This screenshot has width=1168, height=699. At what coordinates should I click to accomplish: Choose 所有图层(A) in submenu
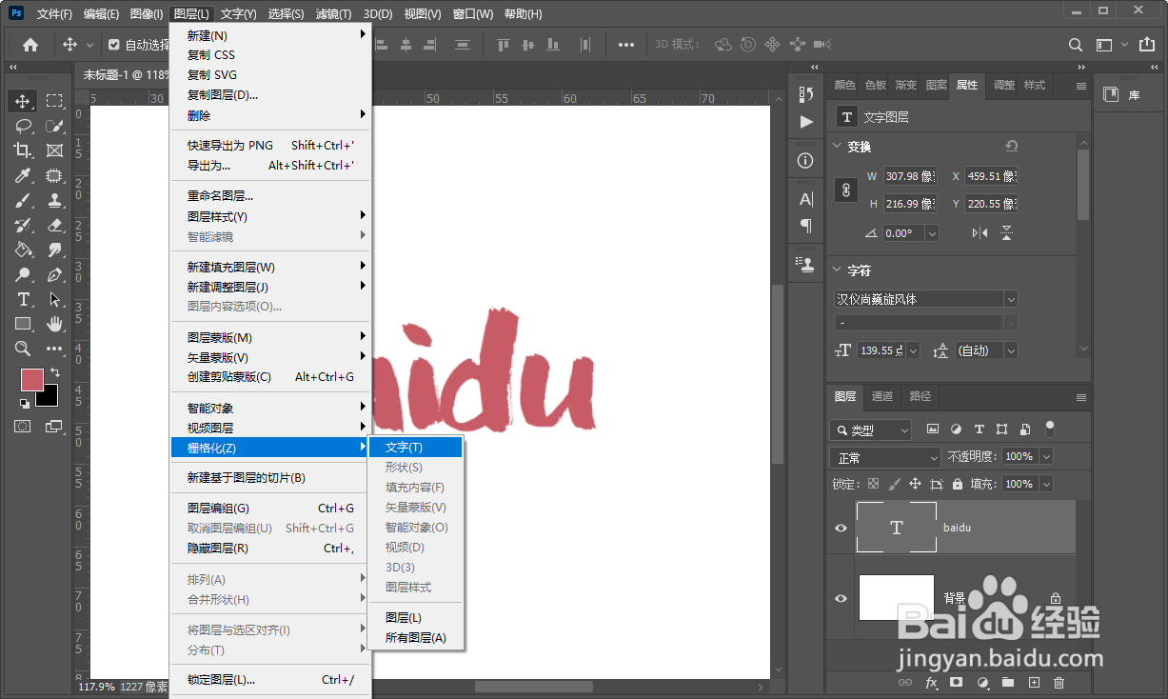point(415,638)
